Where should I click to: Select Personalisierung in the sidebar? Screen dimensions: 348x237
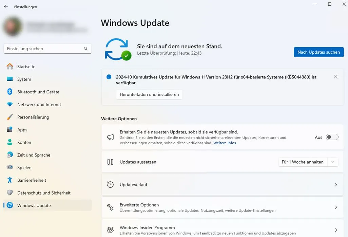tap(47, 117)
